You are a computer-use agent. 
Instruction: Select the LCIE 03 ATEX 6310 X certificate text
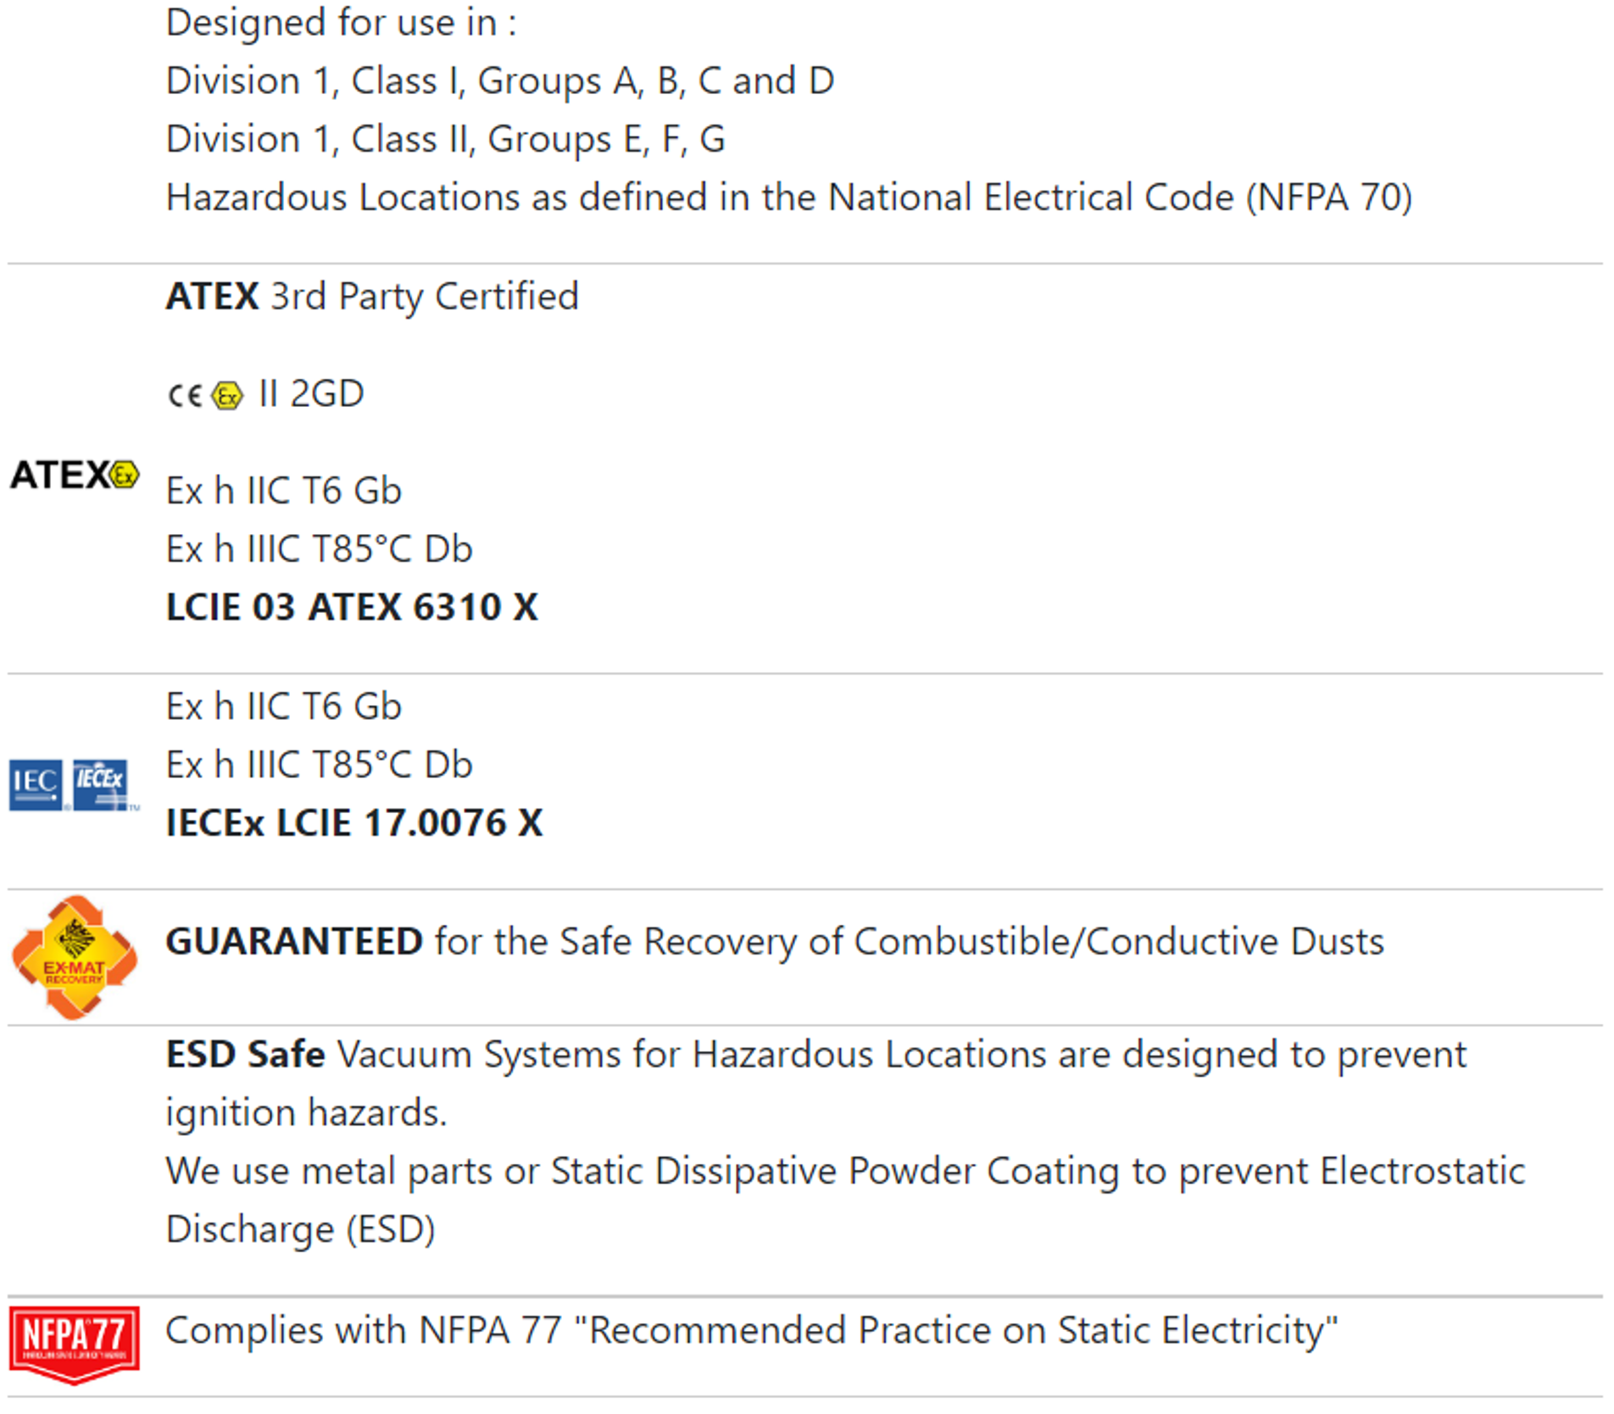coord(352,607)
